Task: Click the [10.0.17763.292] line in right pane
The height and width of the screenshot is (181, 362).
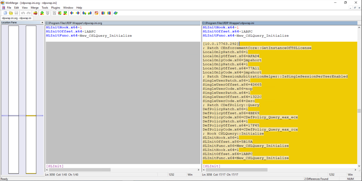Action: [221, 44]
